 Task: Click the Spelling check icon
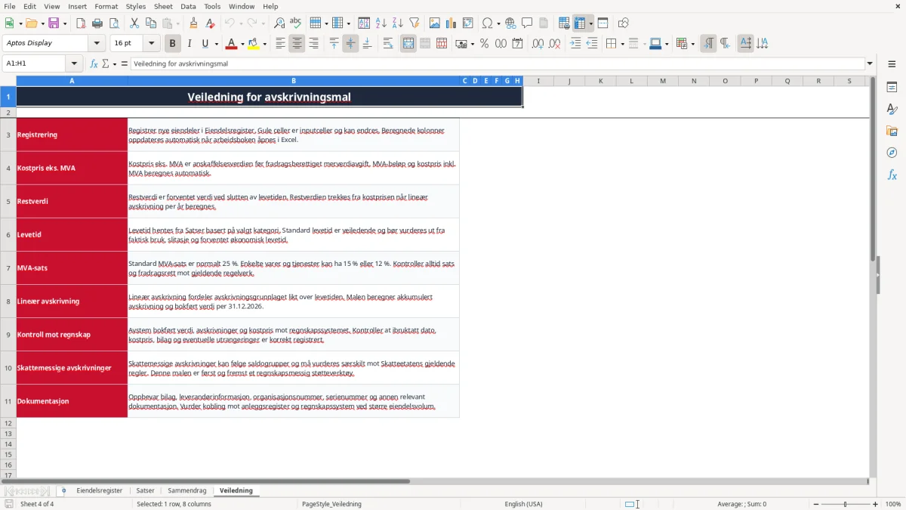pos(295,23)
